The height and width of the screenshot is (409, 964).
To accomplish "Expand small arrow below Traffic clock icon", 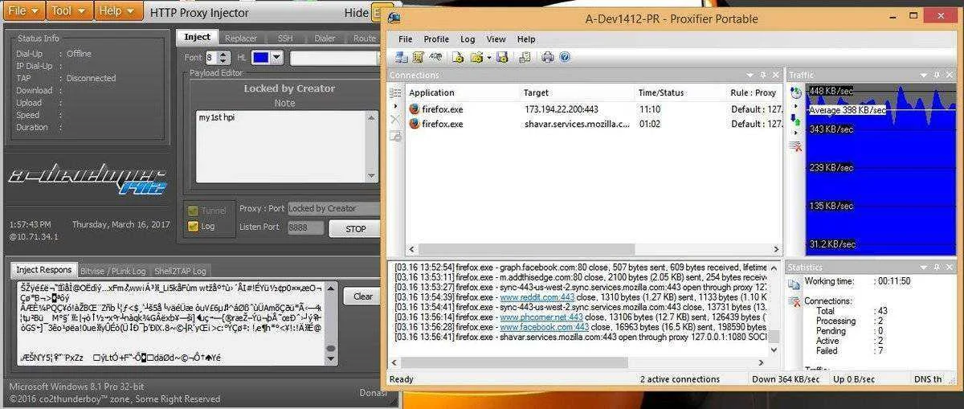I will (796, 105).
